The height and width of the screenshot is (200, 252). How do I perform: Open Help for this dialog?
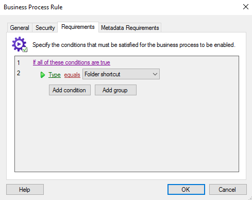(25, 189)
